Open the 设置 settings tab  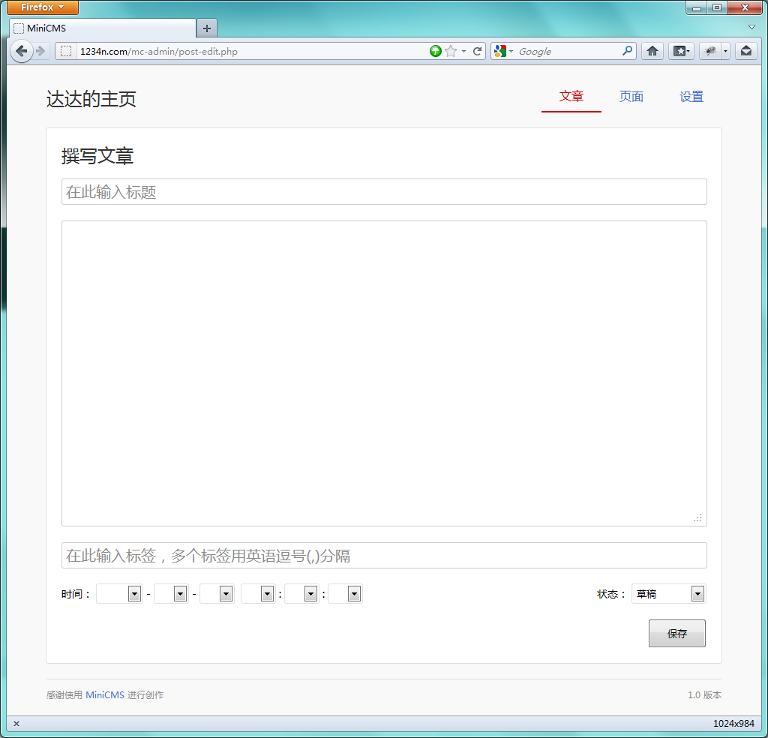click(691, 97)
